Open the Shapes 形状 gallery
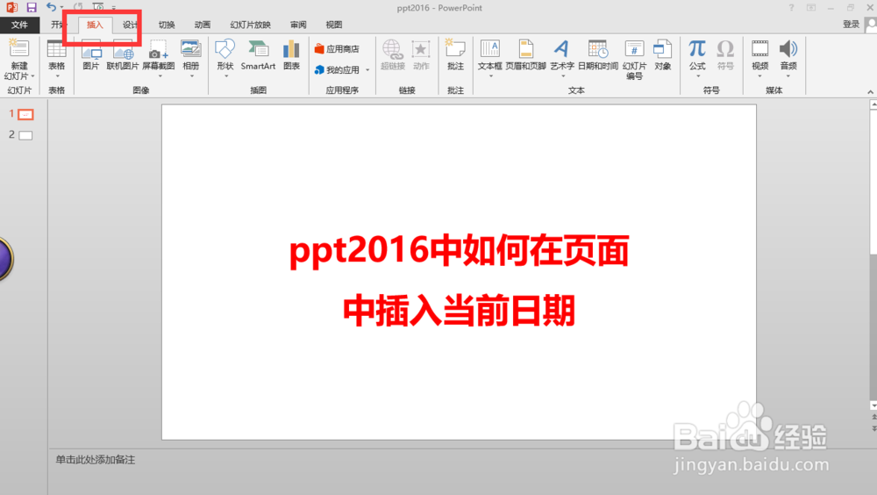 pyautogui.click(x=225, y=58)
